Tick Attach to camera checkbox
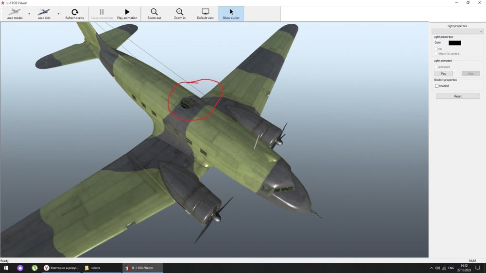This screenshot has width=486, height=273. pos(436,53)
